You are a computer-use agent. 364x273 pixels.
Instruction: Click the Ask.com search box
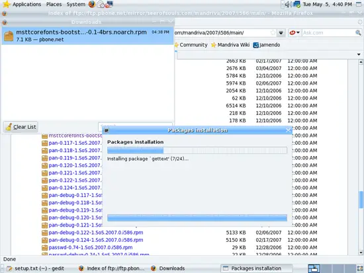click(x=328, y=32)
